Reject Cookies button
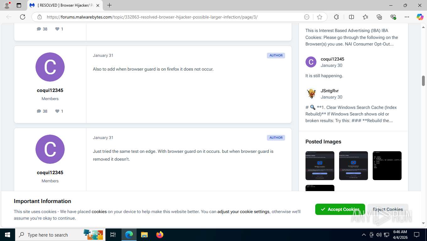Viewport: 427px width, 241px height. [x=388, y=209]
